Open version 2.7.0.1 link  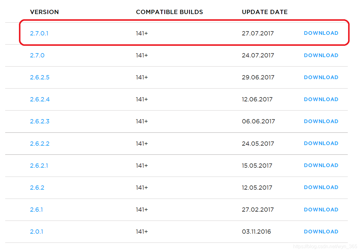[39, 33]
